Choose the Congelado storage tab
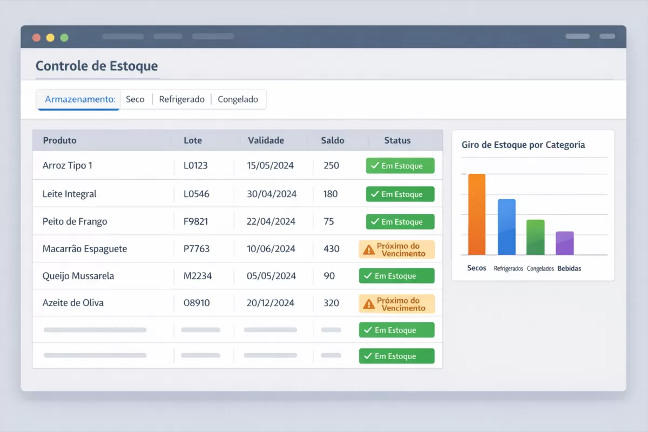Image resolution: width=648 pixels, height=432 pixels. [x=238, y=99]
